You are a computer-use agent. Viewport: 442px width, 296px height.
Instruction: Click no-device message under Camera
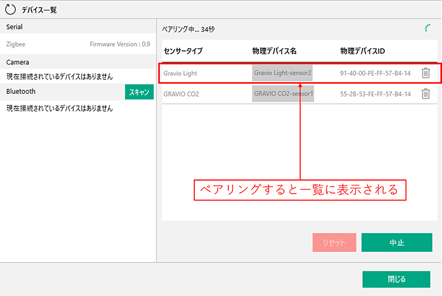(59, 76)
